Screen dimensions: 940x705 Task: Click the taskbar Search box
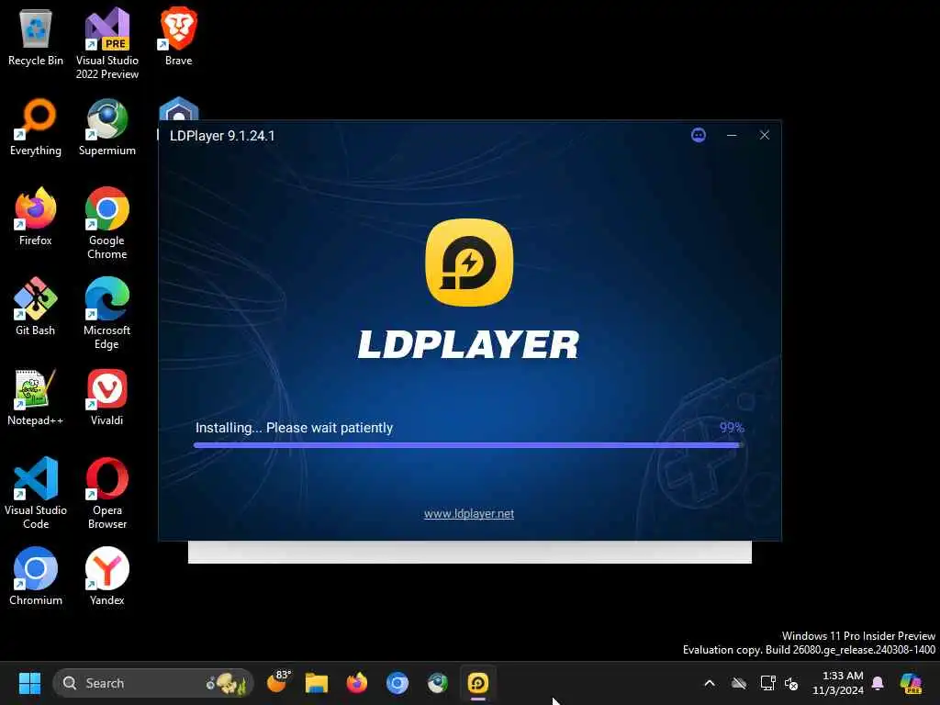click(153, 683)
